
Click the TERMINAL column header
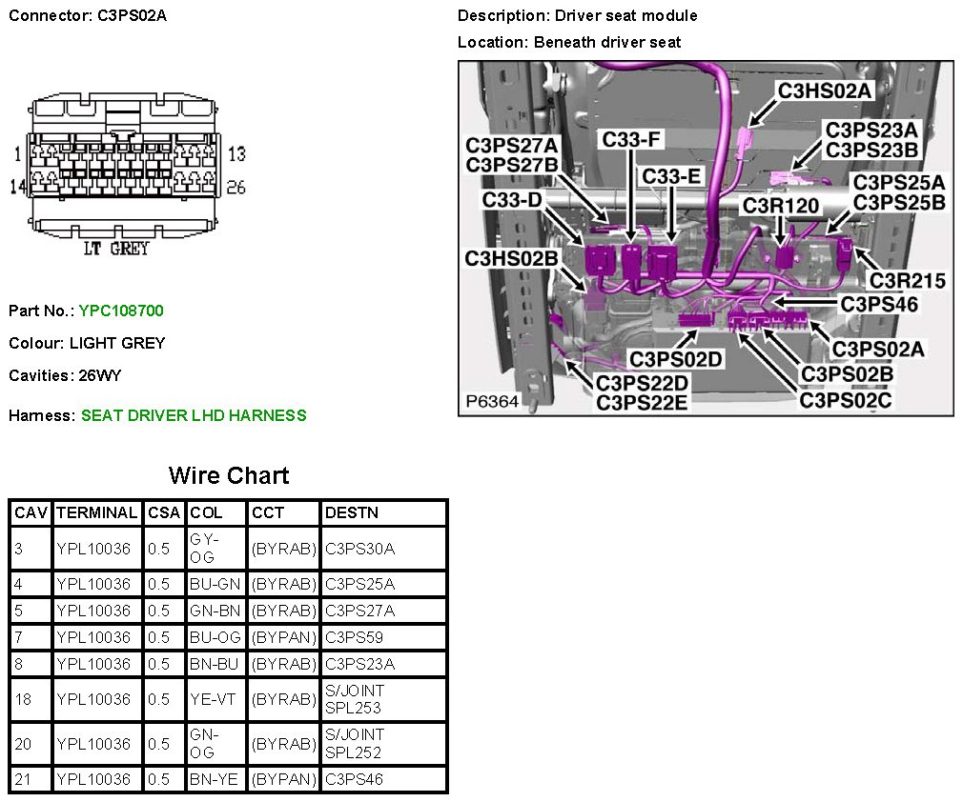[x=96, y=512]
